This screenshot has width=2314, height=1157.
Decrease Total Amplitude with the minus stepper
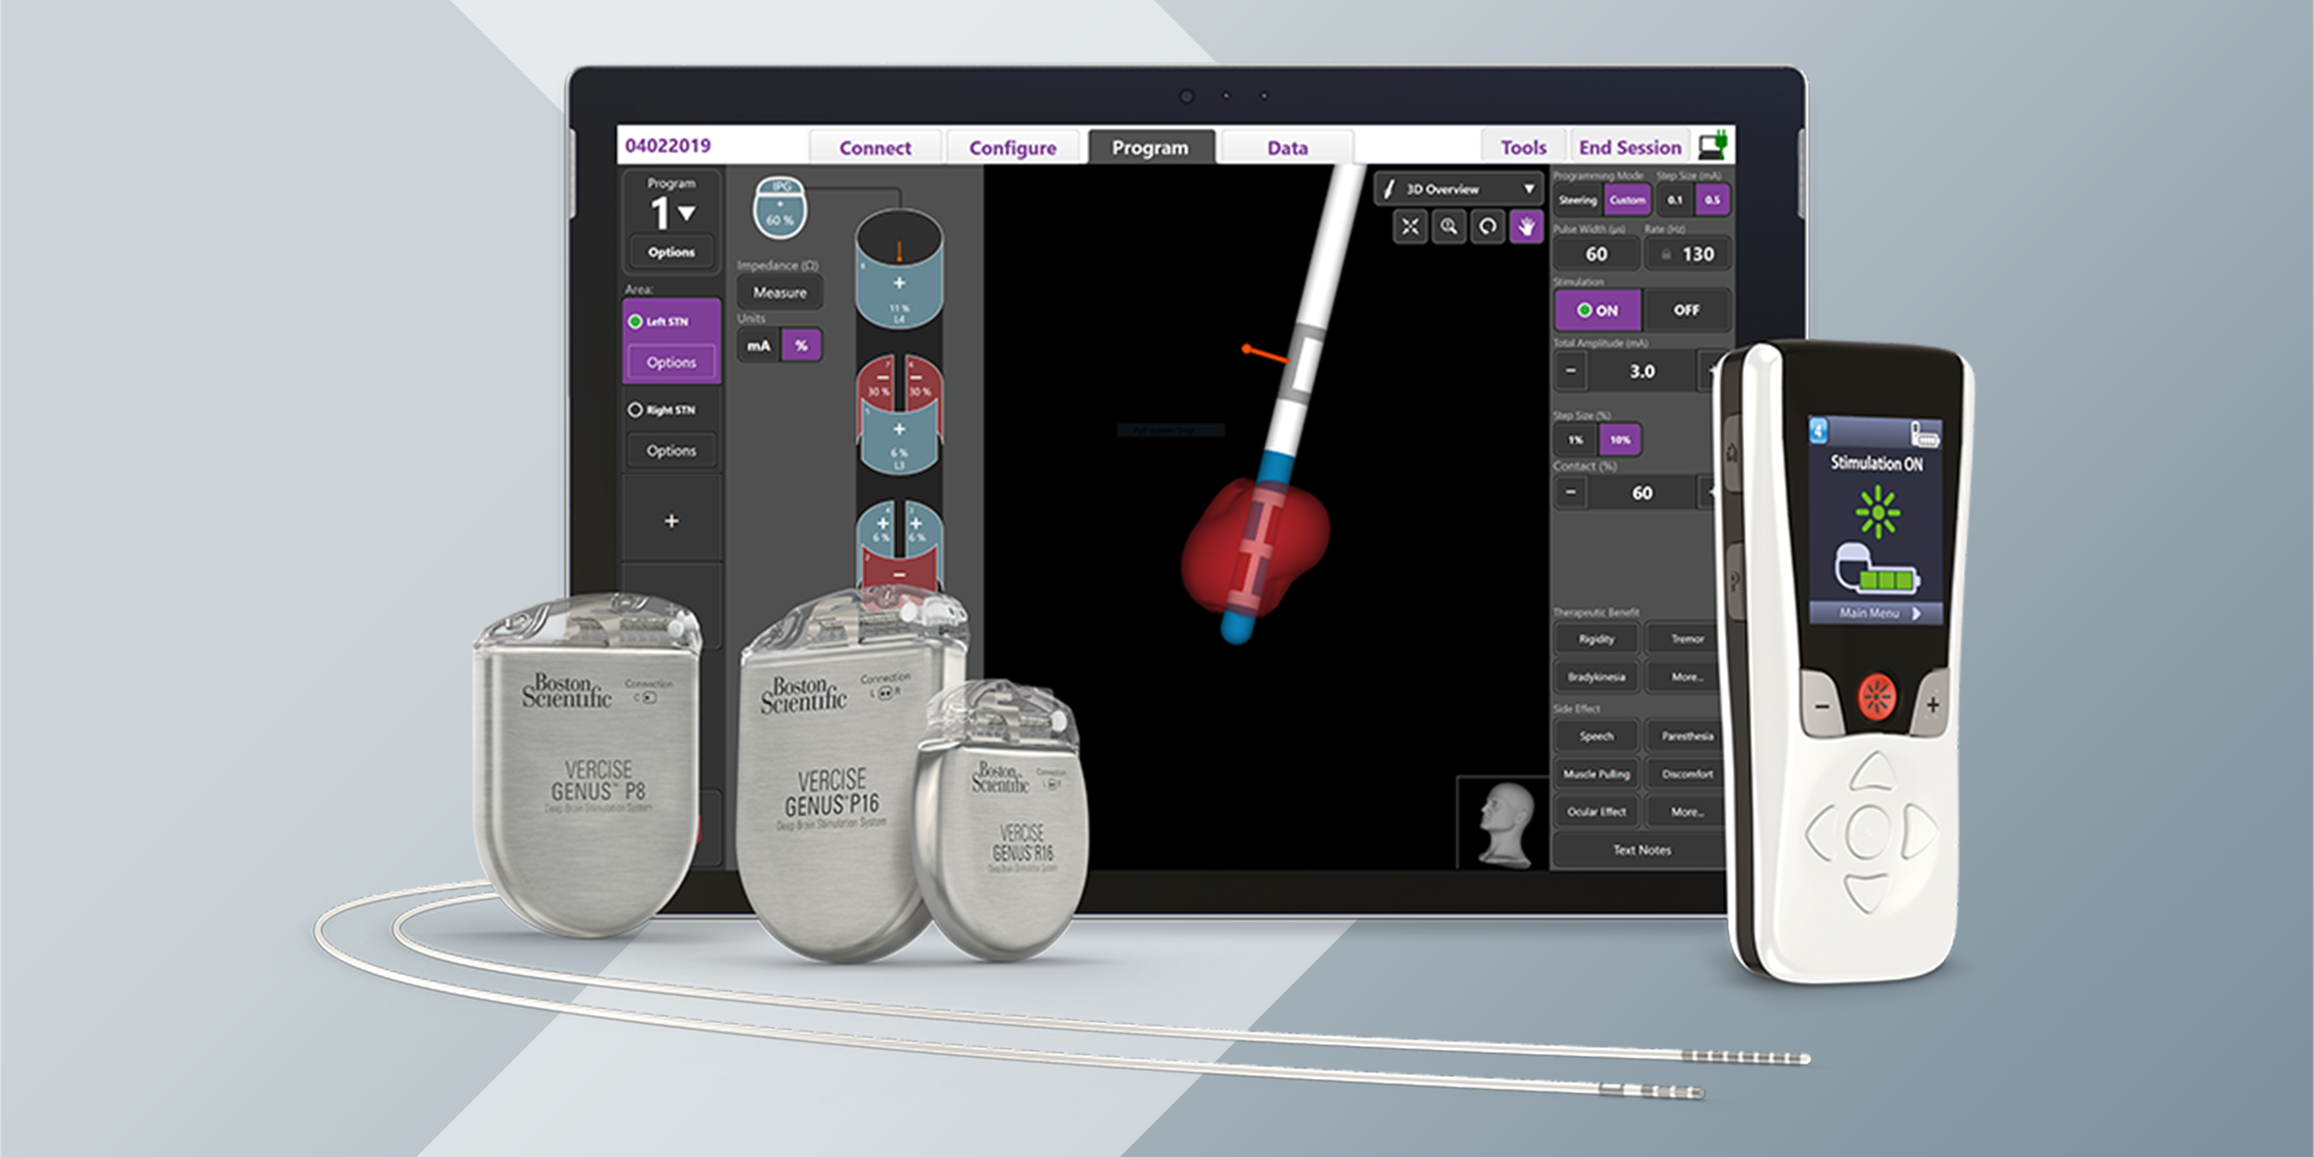point(1572,370)
